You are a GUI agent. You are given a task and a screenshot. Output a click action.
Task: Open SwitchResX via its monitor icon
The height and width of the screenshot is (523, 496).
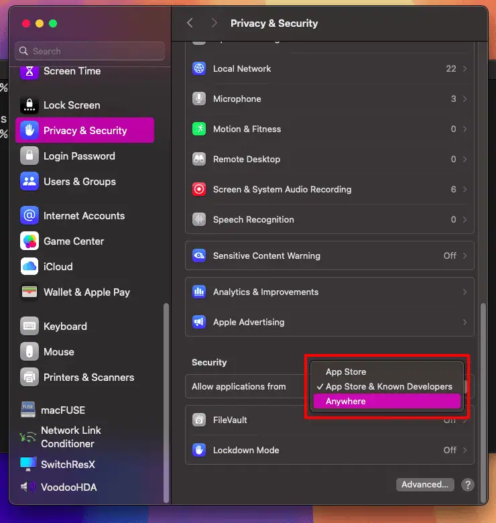click(x=28, y=464)
